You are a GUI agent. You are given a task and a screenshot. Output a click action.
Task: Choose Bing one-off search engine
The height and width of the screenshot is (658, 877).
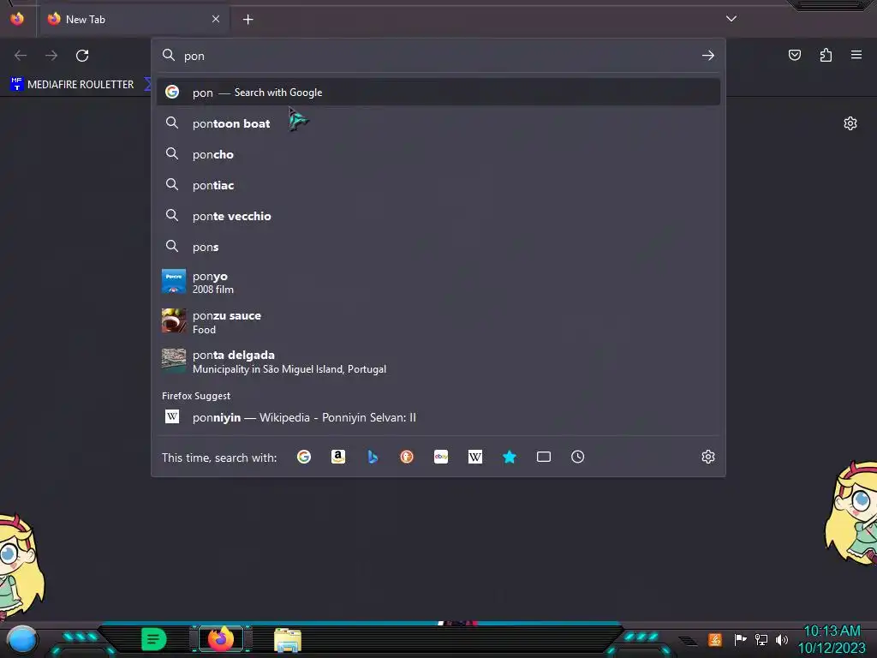[x=373, y=458]
